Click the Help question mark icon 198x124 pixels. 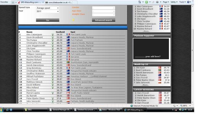click(188, 2)
